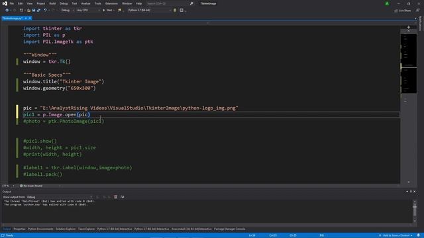Click the Live Share button

pos(403,11)
